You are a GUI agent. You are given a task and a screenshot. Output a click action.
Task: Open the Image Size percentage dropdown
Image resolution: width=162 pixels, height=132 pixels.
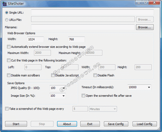point(64,96)
